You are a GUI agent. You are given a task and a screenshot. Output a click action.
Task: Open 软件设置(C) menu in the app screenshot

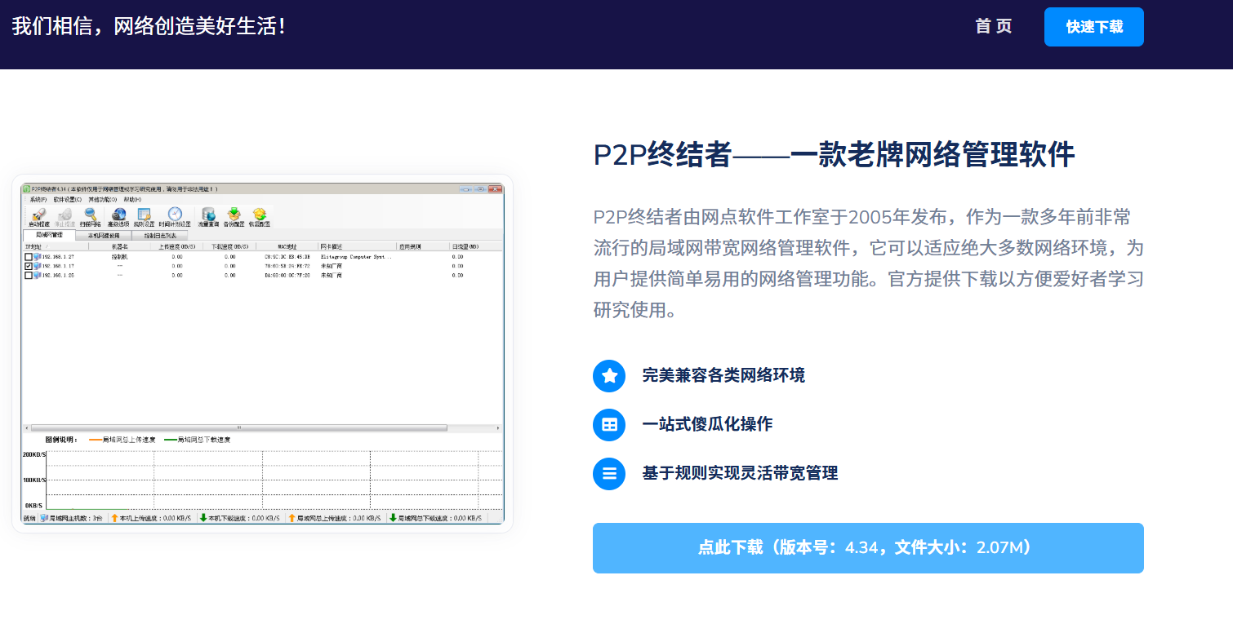point(67,200)
